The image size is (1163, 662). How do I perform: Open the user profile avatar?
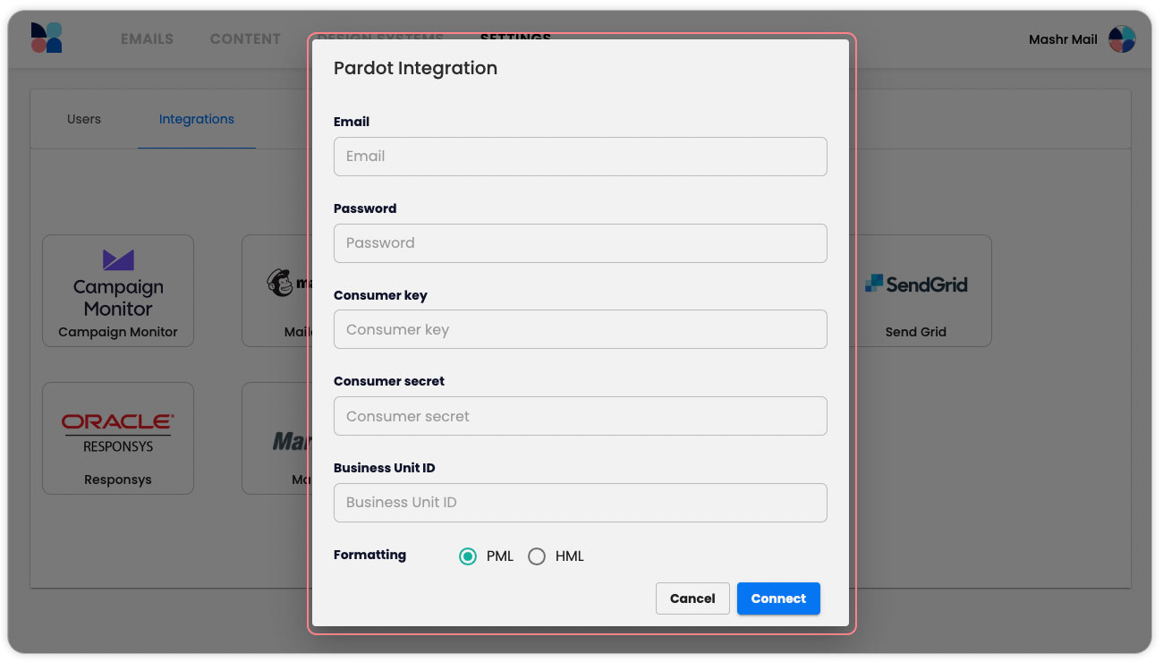(1121, 39)
